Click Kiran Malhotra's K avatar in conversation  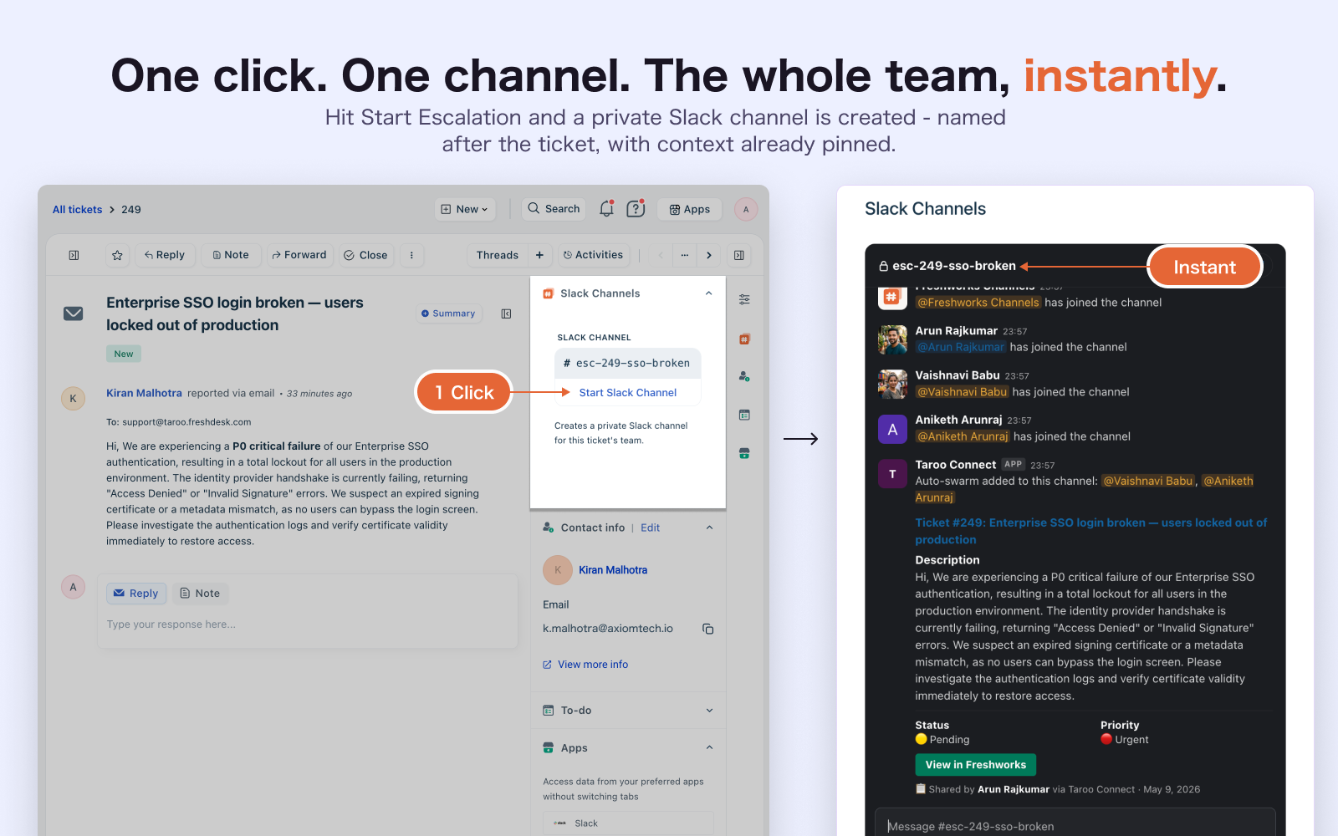pos(73,398)
